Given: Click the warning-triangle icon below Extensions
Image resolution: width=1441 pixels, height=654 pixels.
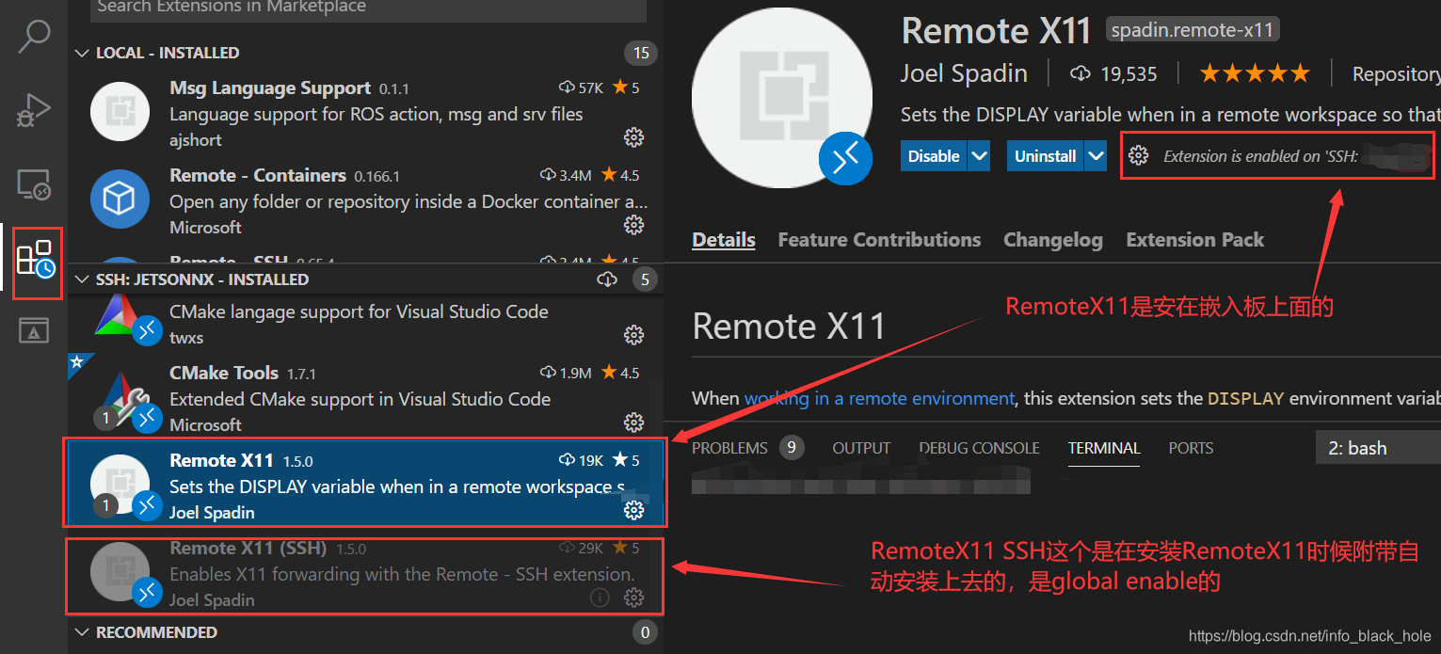Looking at the screenshot, I should tap(34, 329).
